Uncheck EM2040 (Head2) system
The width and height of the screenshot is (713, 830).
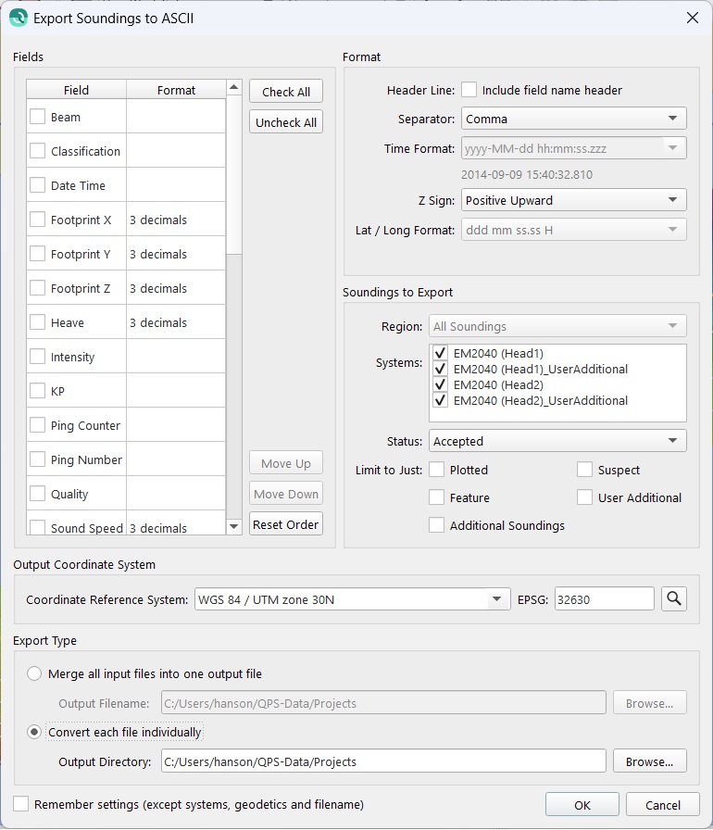click(x=440, y=384)
